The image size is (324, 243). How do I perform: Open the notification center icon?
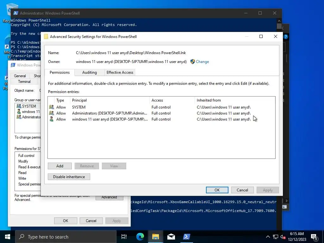pyautogui.click(x=314, y=237)
